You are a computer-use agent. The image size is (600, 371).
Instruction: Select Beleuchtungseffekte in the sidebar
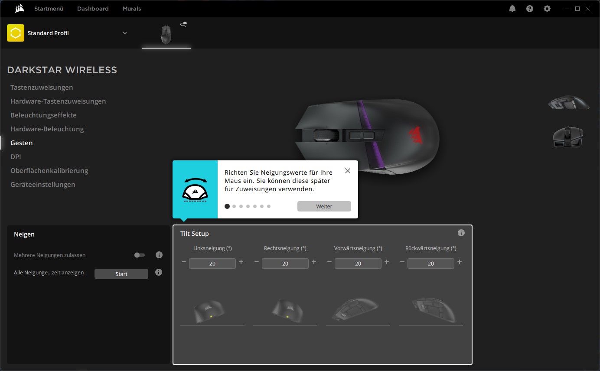[43, 115]
